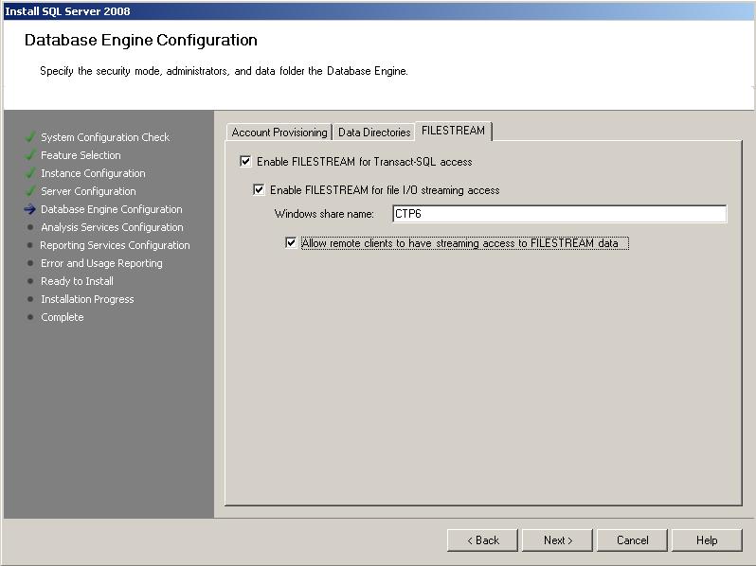Click the green checkmark beside System Configuration Check

pos(30,137)
